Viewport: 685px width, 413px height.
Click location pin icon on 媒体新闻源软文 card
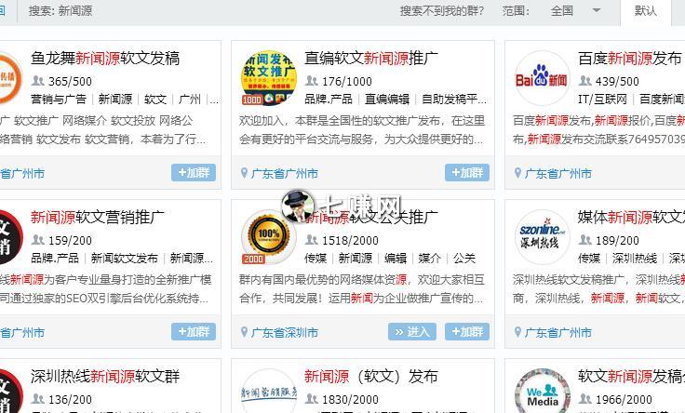(517, 332)
